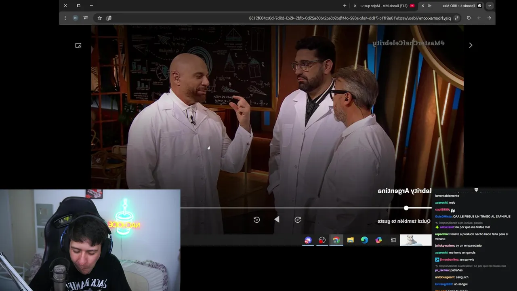Screen dimensions: 517x291
Task: Open the picture-in-picture icon in the player
Action: pyautogui.click(x=78, y=45)
